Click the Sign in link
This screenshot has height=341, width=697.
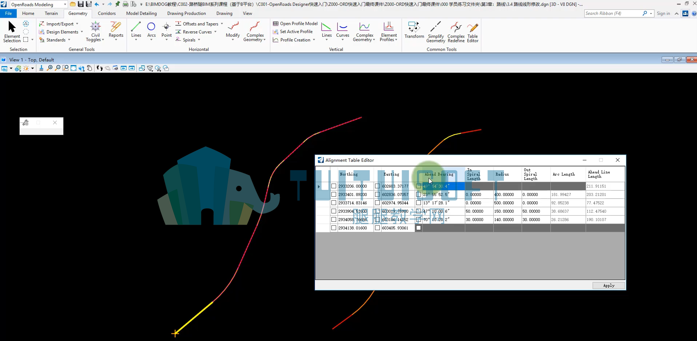[x=663, y=13]
